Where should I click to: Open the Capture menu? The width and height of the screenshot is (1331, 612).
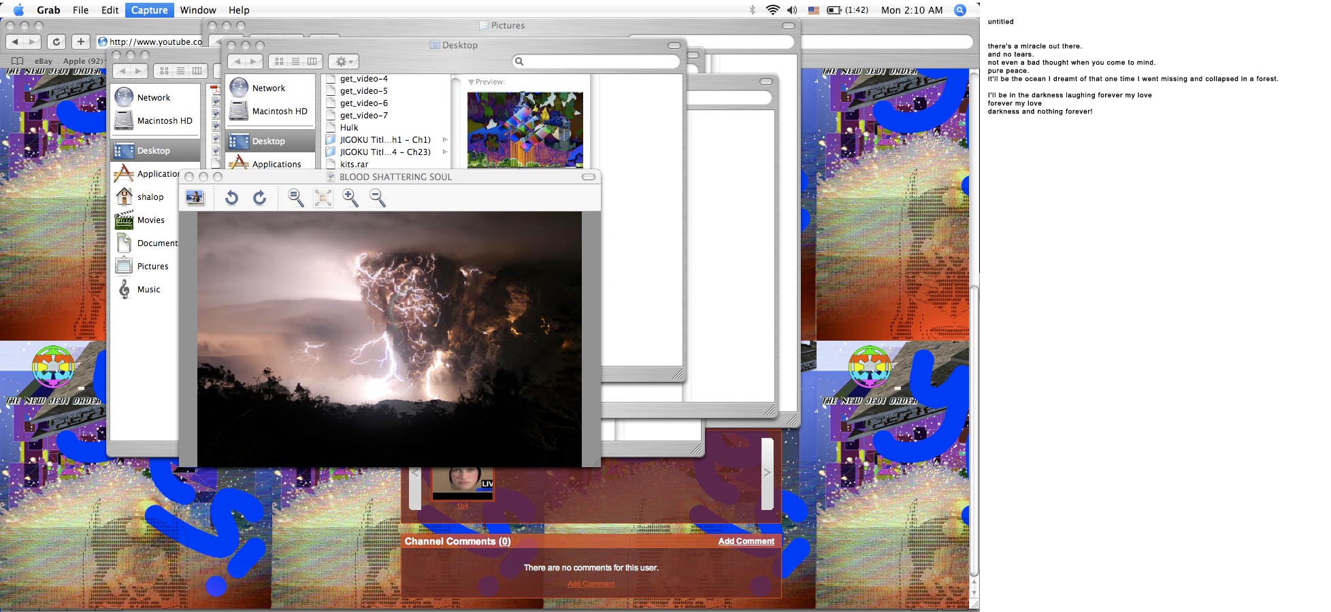tap(149, 10)
